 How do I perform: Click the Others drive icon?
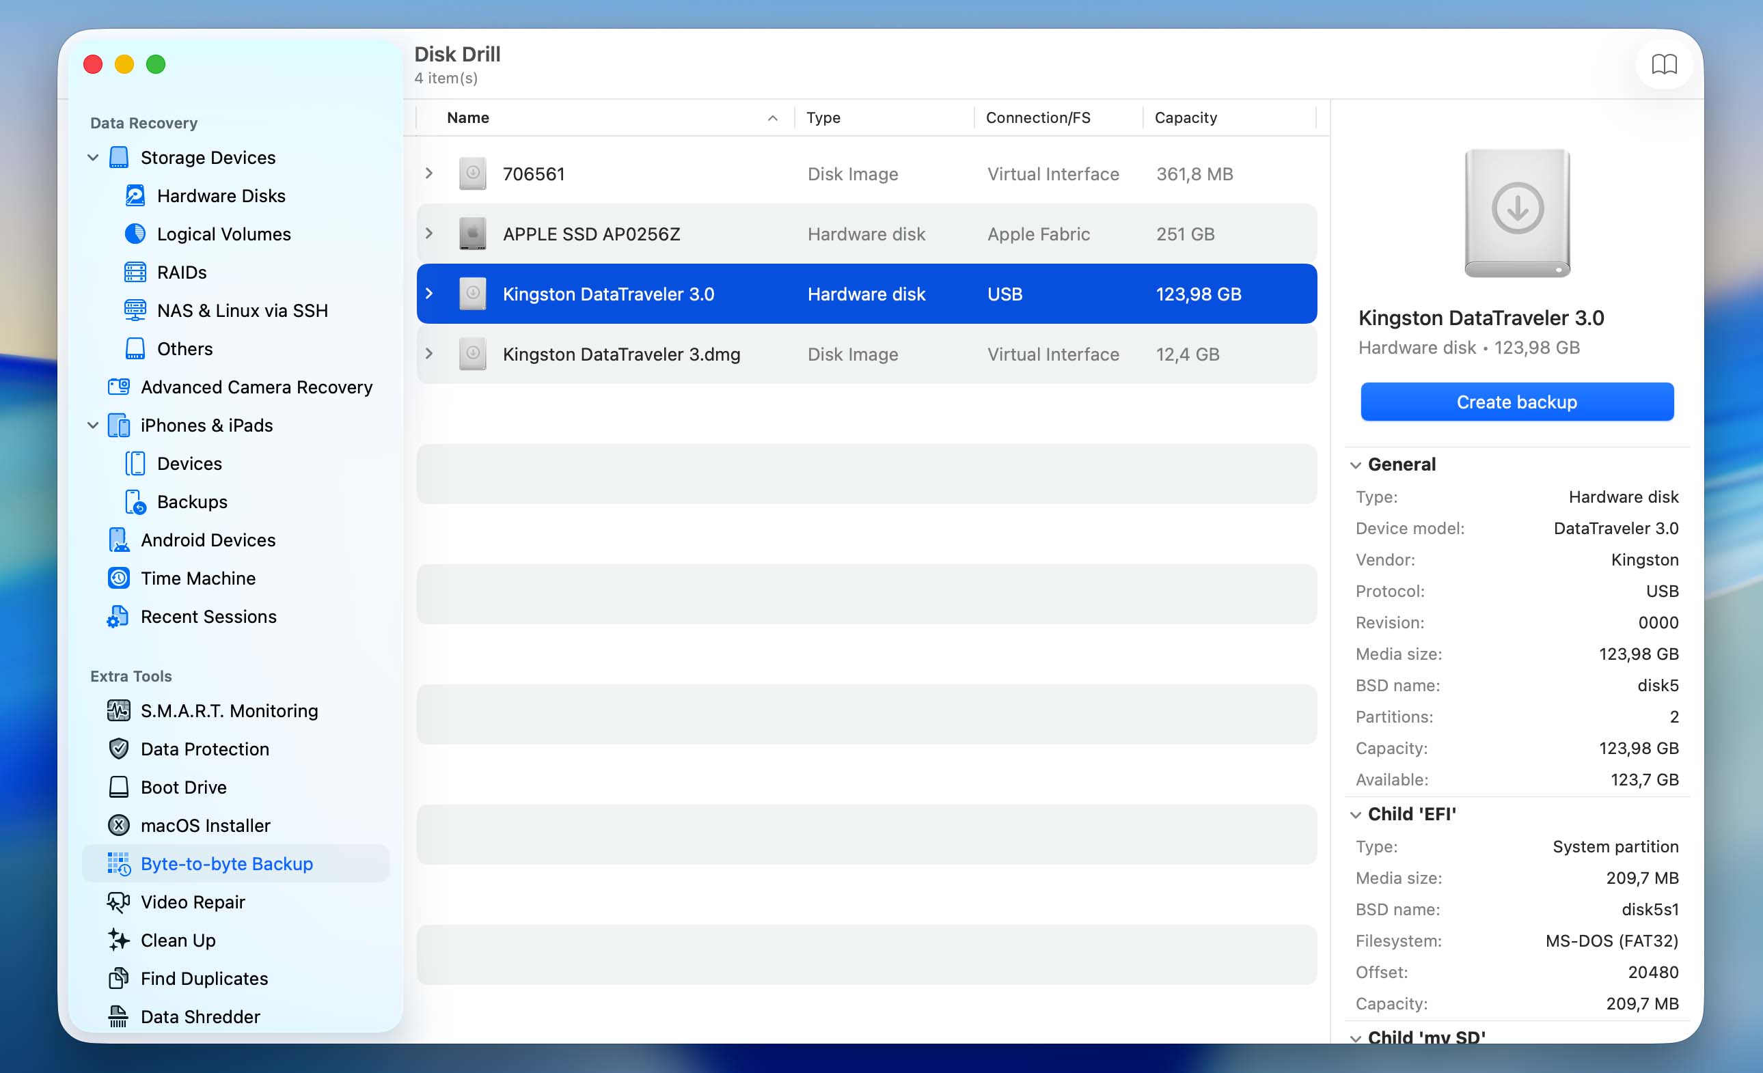click(x=135, y=348)
